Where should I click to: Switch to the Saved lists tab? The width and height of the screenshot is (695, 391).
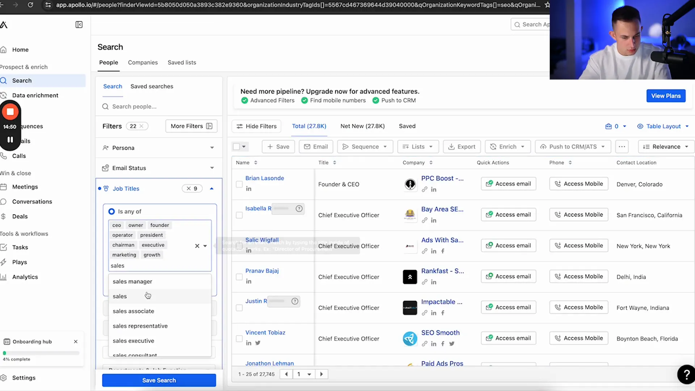pos(182,63)
